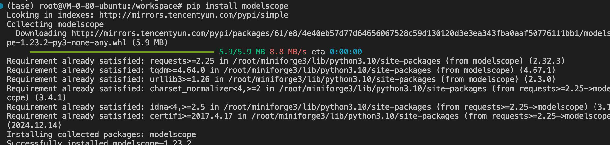Click the 'pip install modelscope' command text
This screenshot has width=610, height=145.
pos(237,6)
